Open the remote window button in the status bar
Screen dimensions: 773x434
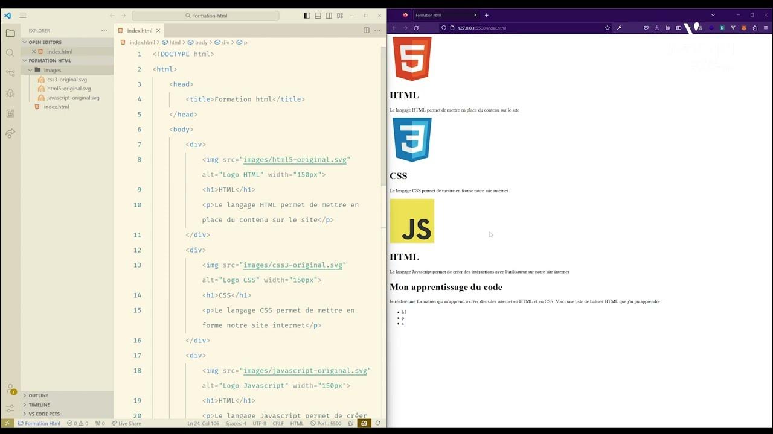pos(7,423)
